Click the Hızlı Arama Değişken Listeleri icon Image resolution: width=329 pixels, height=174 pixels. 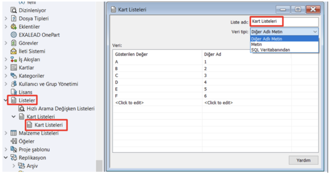point(21,109)
